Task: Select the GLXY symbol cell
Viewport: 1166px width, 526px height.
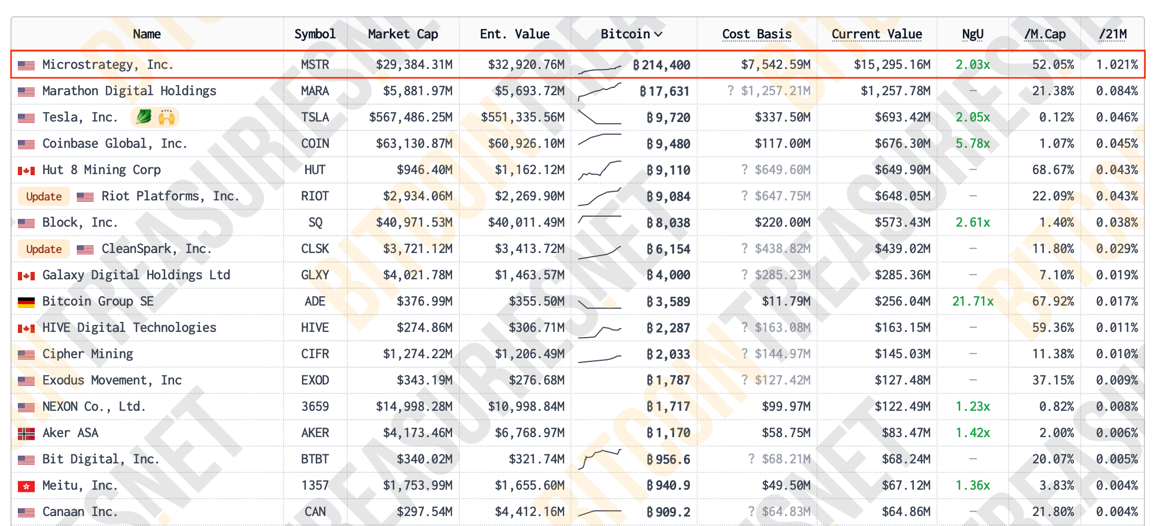Action: coord(315,275)
